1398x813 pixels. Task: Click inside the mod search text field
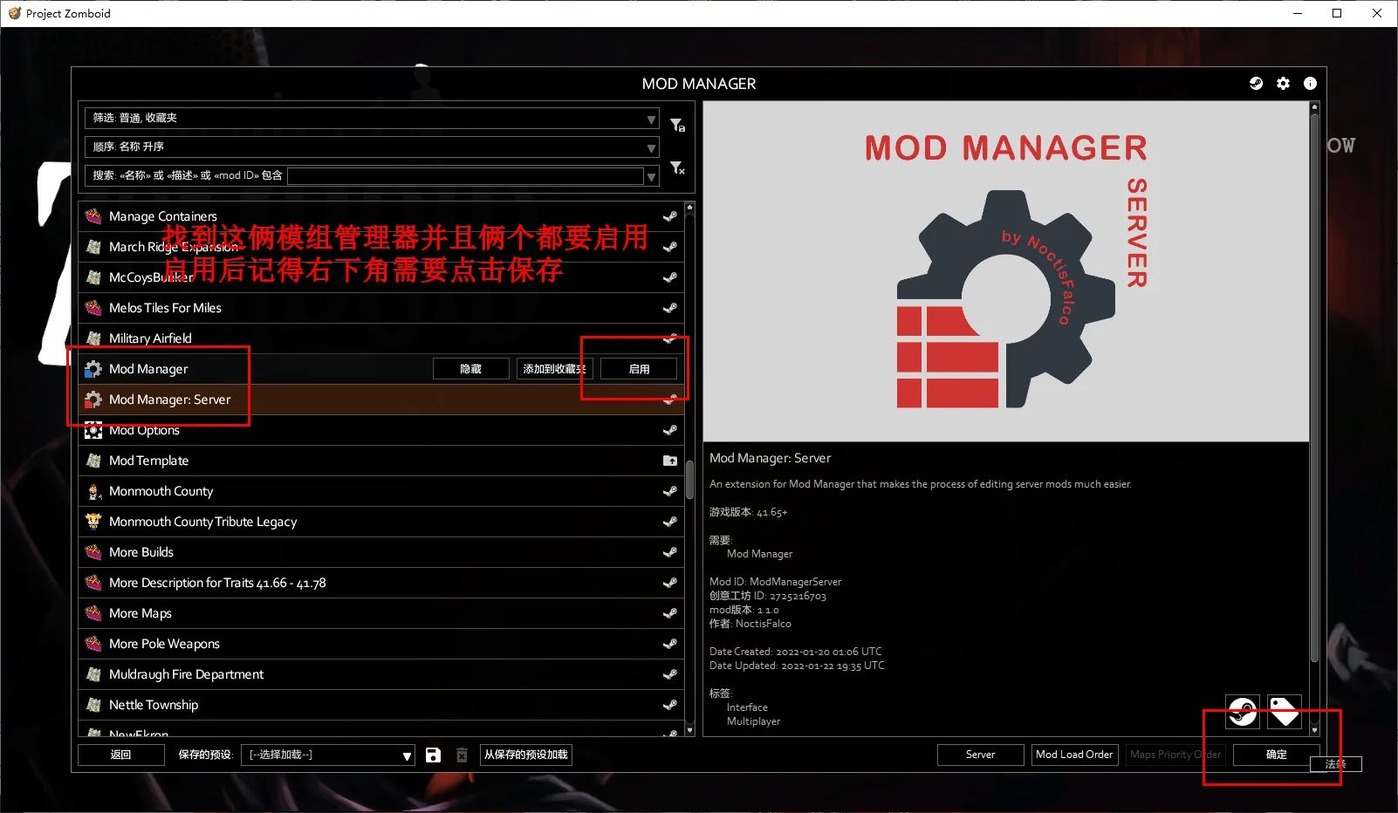click(x=465, y=176)
